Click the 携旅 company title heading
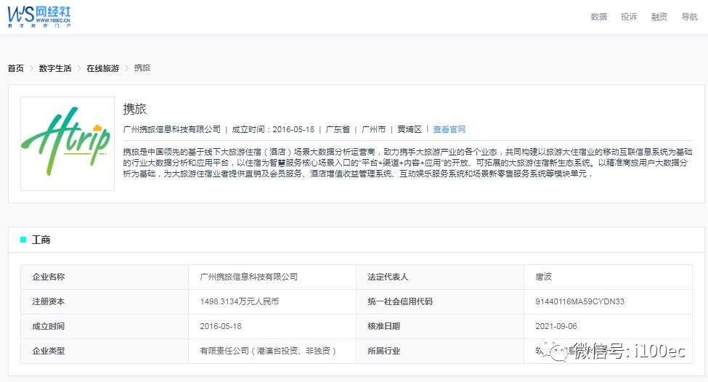Image resolution: width=708 pixels, height=382 pixels. 134,109
